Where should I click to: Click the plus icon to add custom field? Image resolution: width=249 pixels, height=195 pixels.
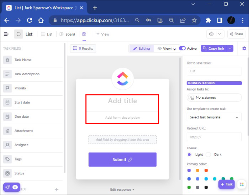(x=57, y=190)
